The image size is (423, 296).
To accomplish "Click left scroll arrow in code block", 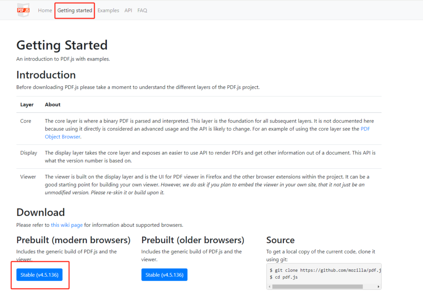I will [269, 286].
